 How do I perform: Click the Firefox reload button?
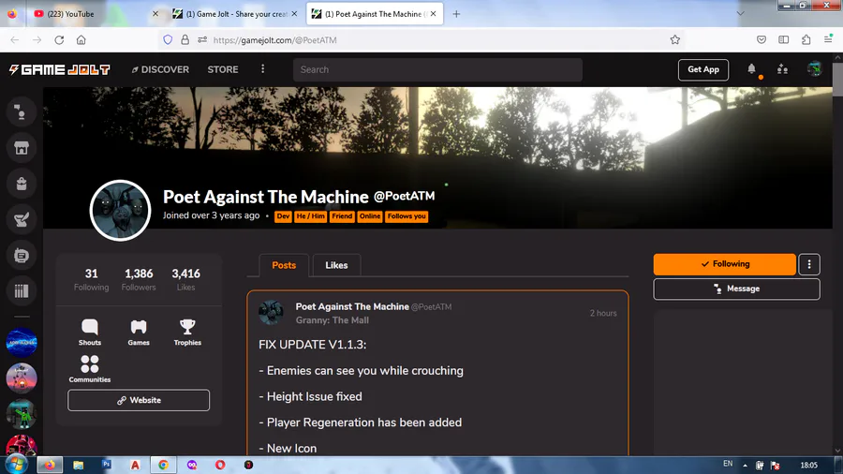click(59, 39)
